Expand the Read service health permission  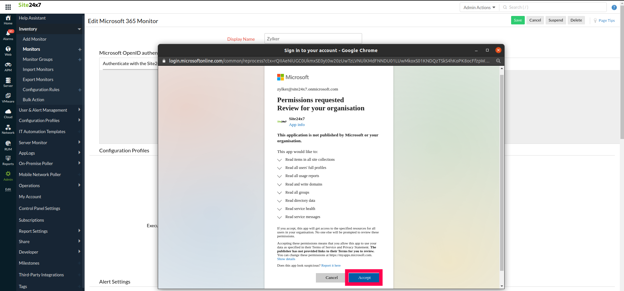(279, 209)
